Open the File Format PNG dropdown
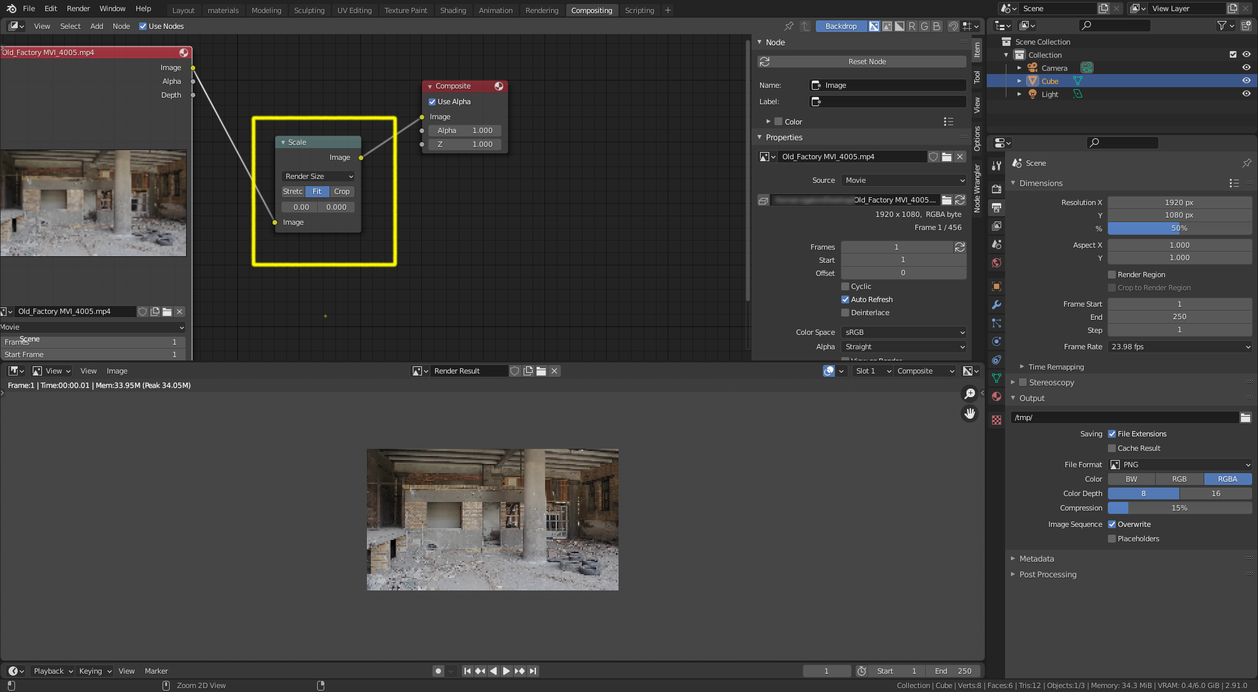This screenshot has width=1258, height=692. tap(1179, 465)
